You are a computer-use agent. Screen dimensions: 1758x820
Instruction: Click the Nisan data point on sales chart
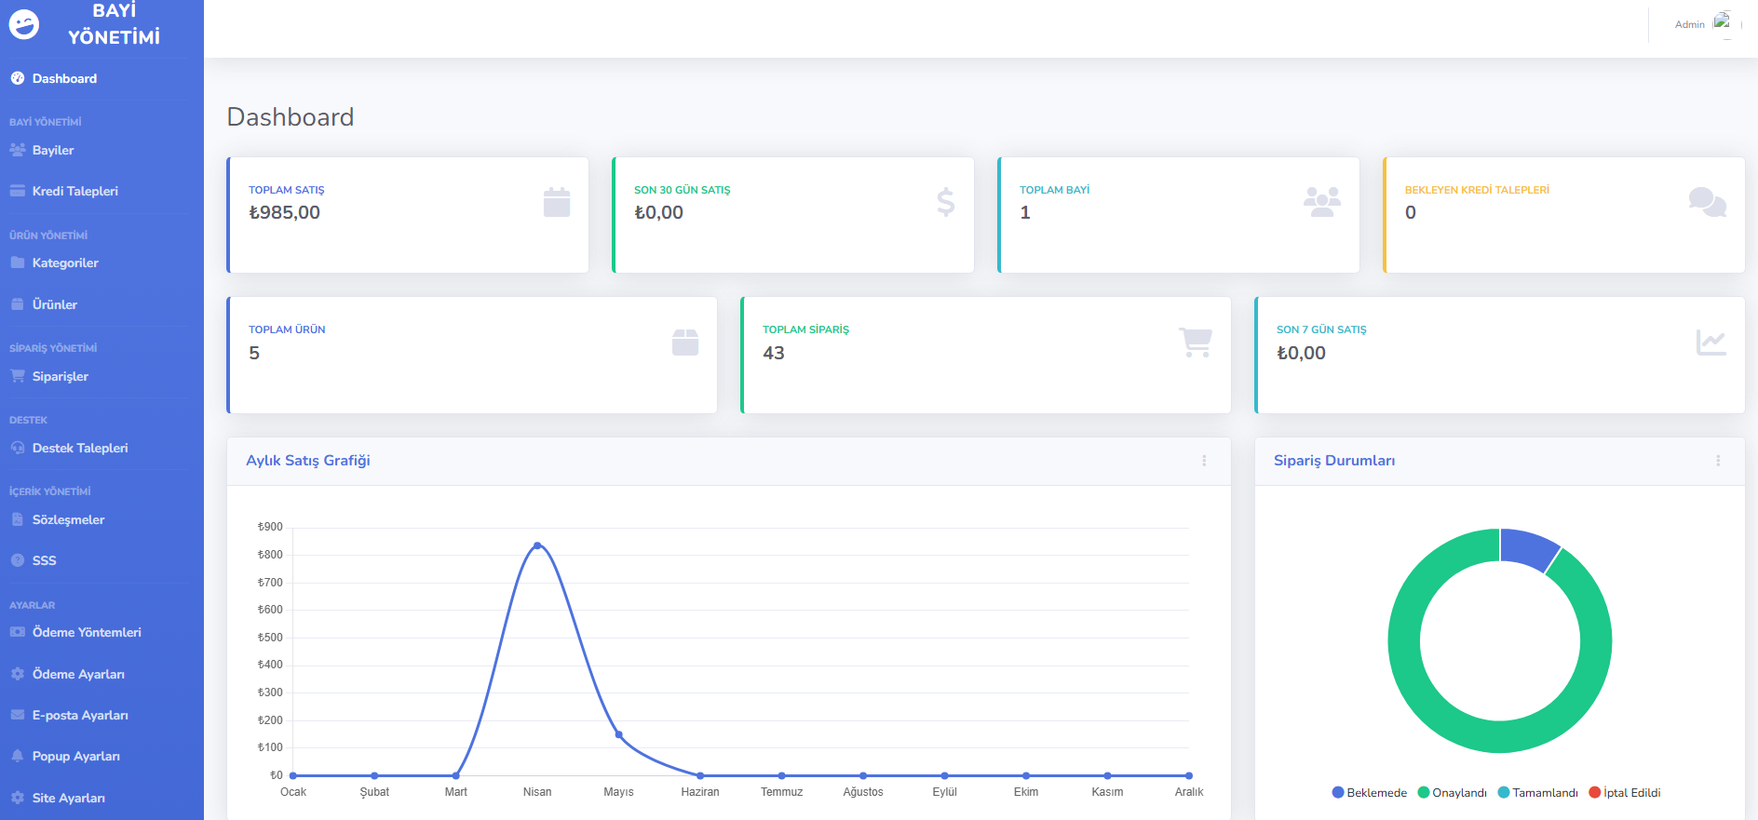click(537, 545)
